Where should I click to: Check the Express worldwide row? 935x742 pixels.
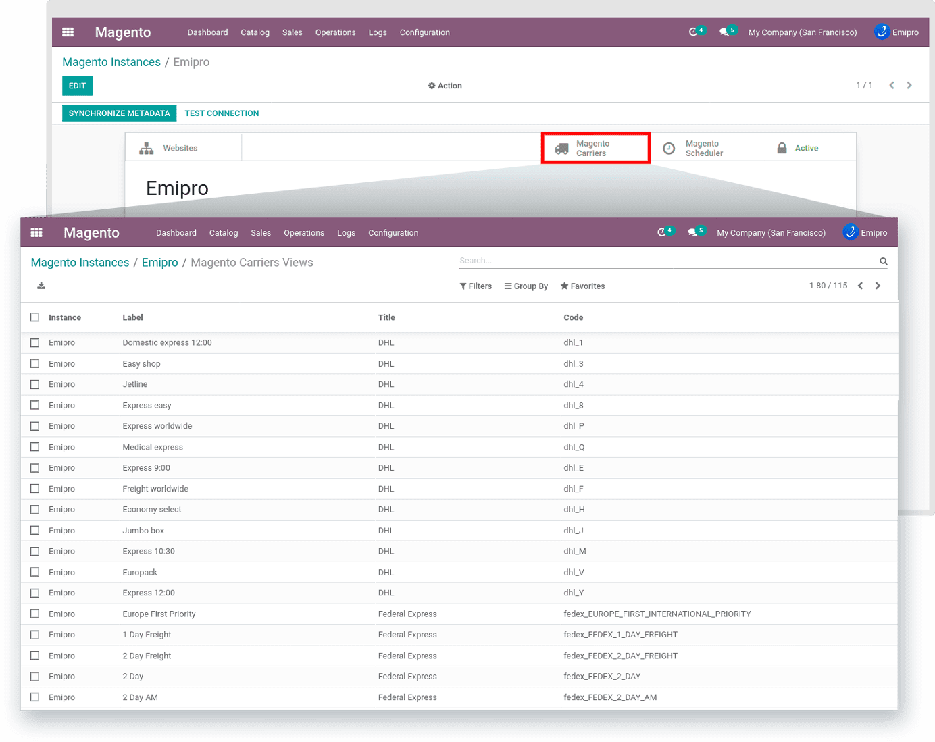click(35, 426)
